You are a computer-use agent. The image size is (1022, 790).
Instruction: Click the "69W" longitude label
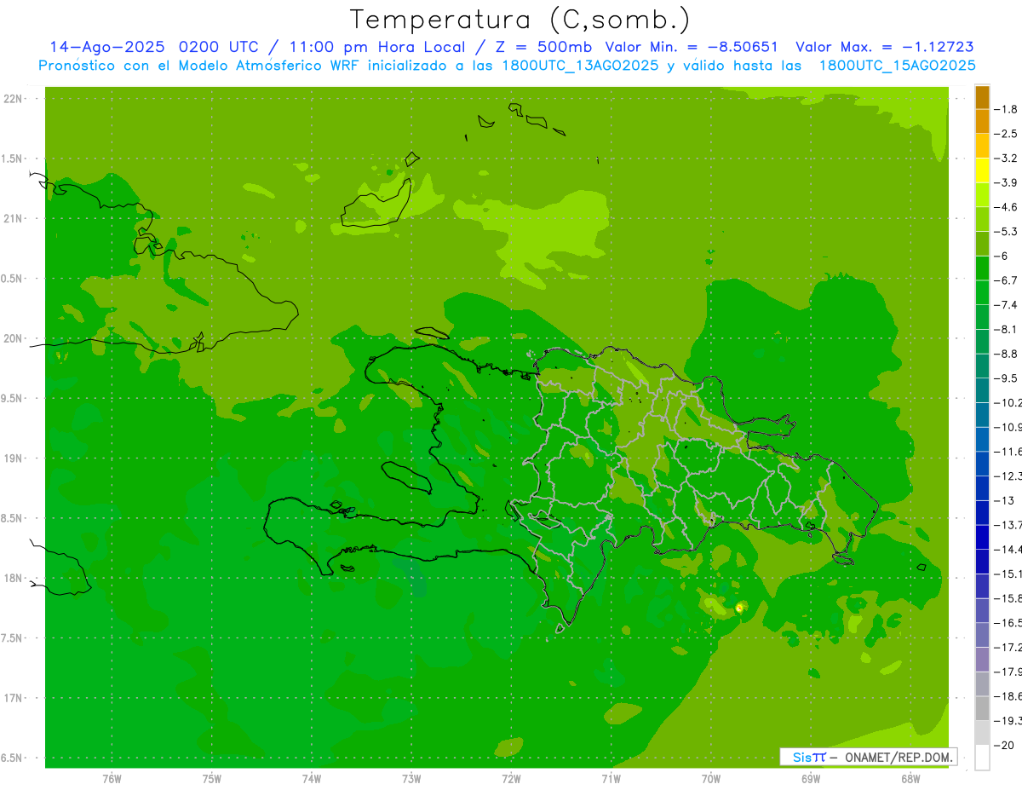point(811,779)
